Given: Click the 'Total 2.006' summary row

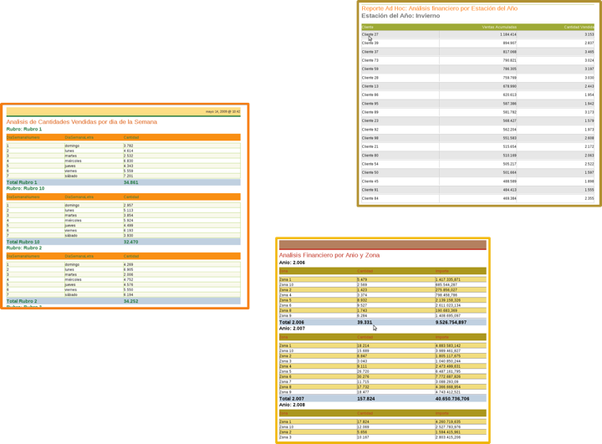Looking at the screenshot, I should point(292,322).
